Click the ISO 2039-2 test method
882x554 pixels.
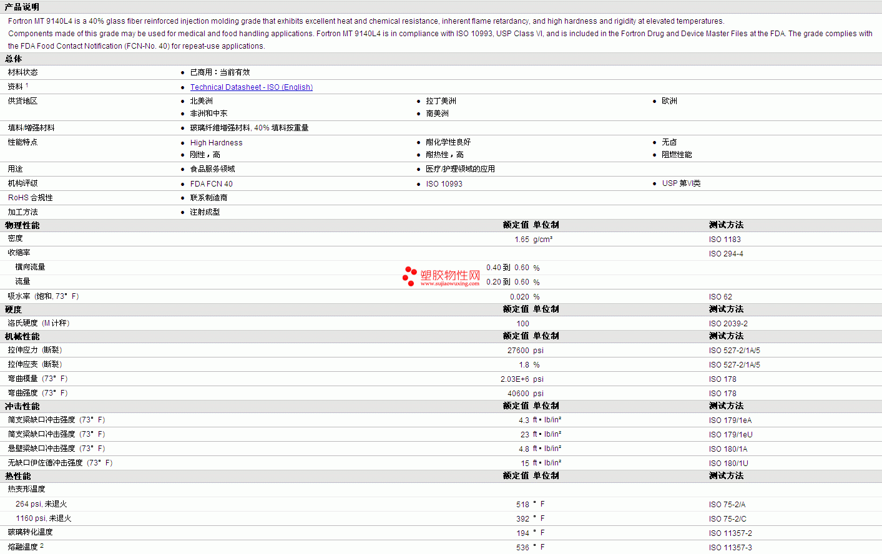click(728, 324)
